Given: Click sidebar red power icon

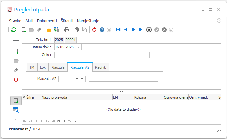Looking at the screenshot, I should 16,80.
